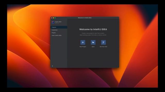
Task: Switch to the Customize tab
Action: pyautogui.click(x=59, y=30)
